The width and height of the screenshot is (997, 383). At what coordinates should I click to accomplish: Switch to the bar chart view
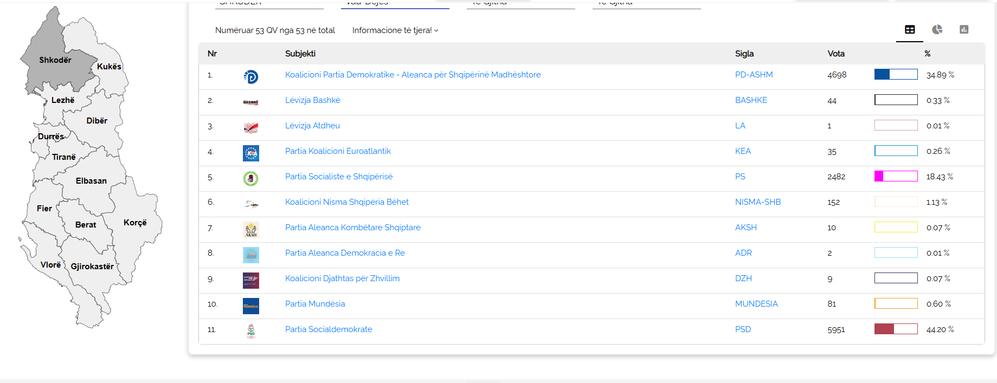963,30
